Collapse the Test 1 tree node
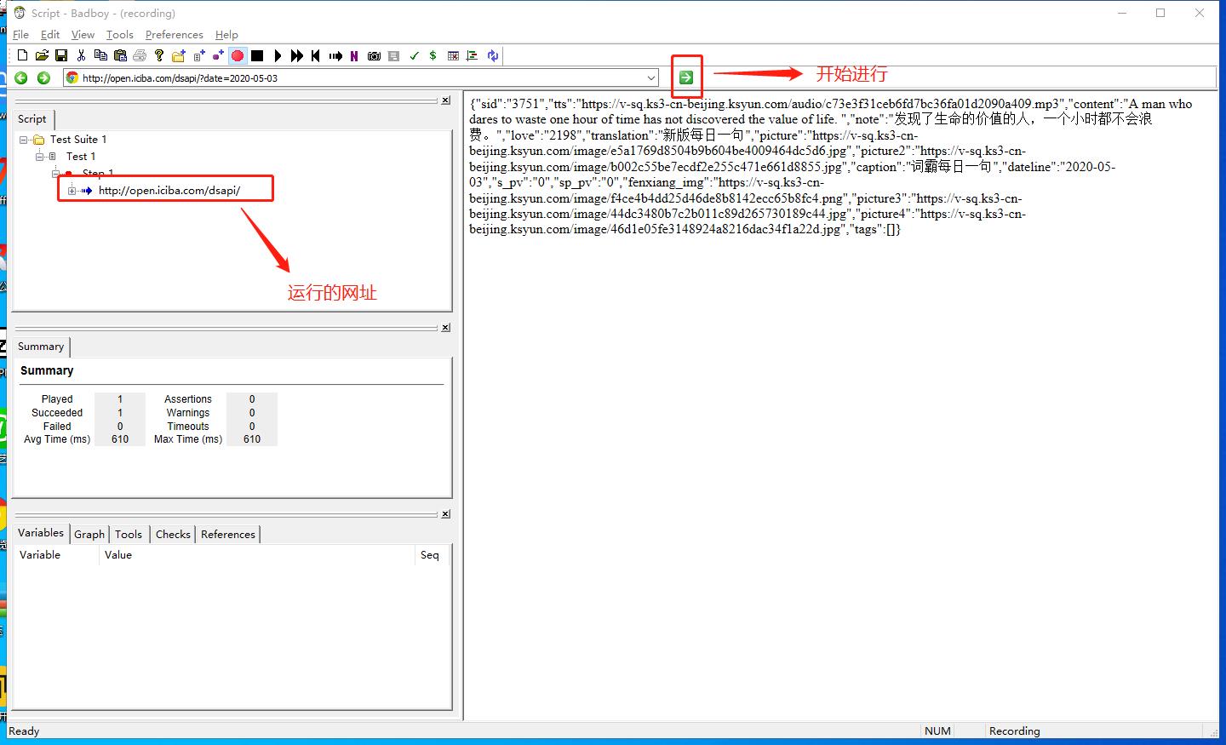Image resolution: width=1226 pixels, height=745 pixels. (x=39, y=157)
